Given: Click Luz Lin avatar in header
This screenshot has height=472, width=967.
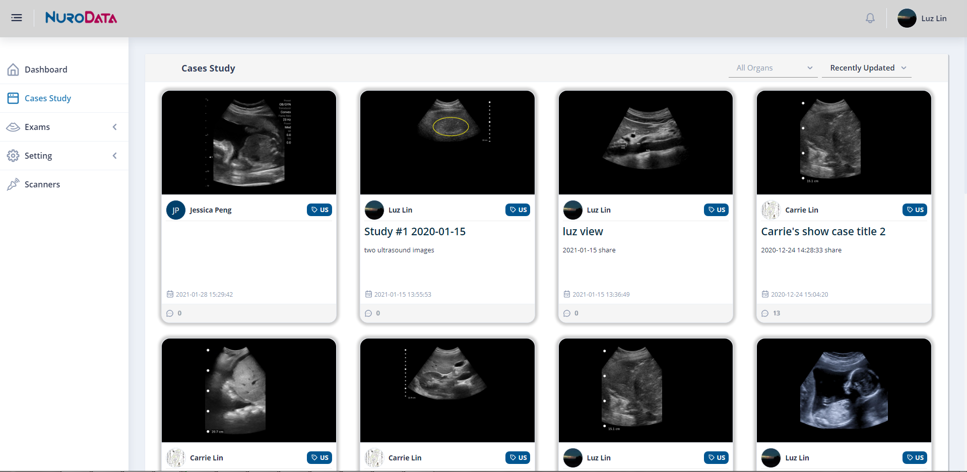Looking at the screenshot, I should [907, 18].
